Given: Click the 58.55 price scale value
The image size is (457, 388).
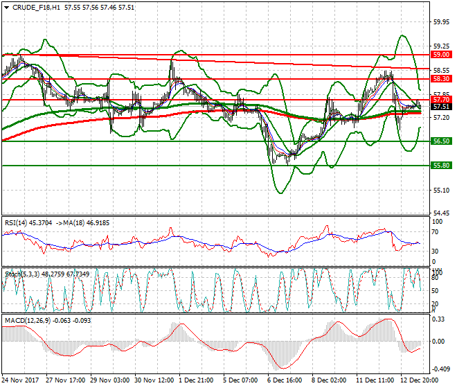Looking at the screenshot, I should tap(441, 70).
